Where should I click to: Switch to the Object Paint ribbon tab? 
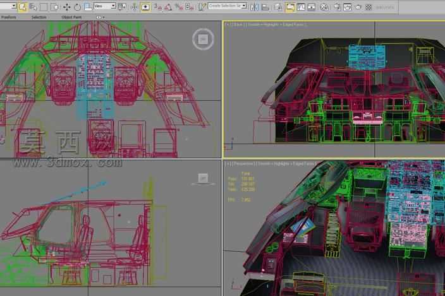(71, 17)
